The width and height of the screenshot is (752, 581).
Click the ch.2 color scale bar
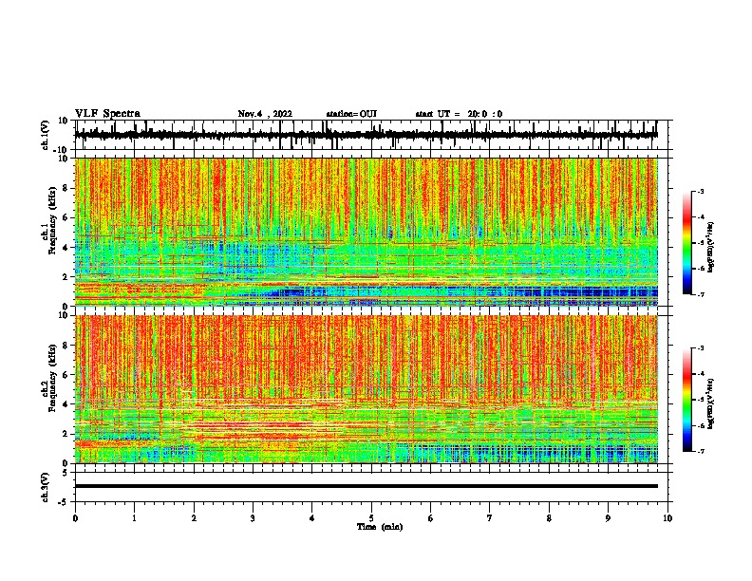coord(687,400)
